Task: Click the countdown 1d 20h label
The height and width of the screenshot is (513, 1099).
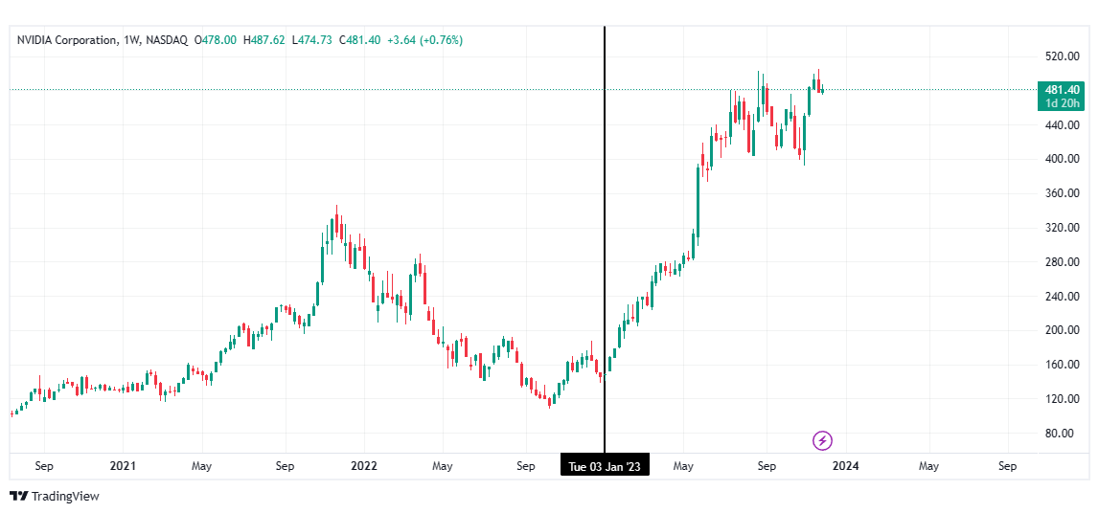Action: 1061,103
